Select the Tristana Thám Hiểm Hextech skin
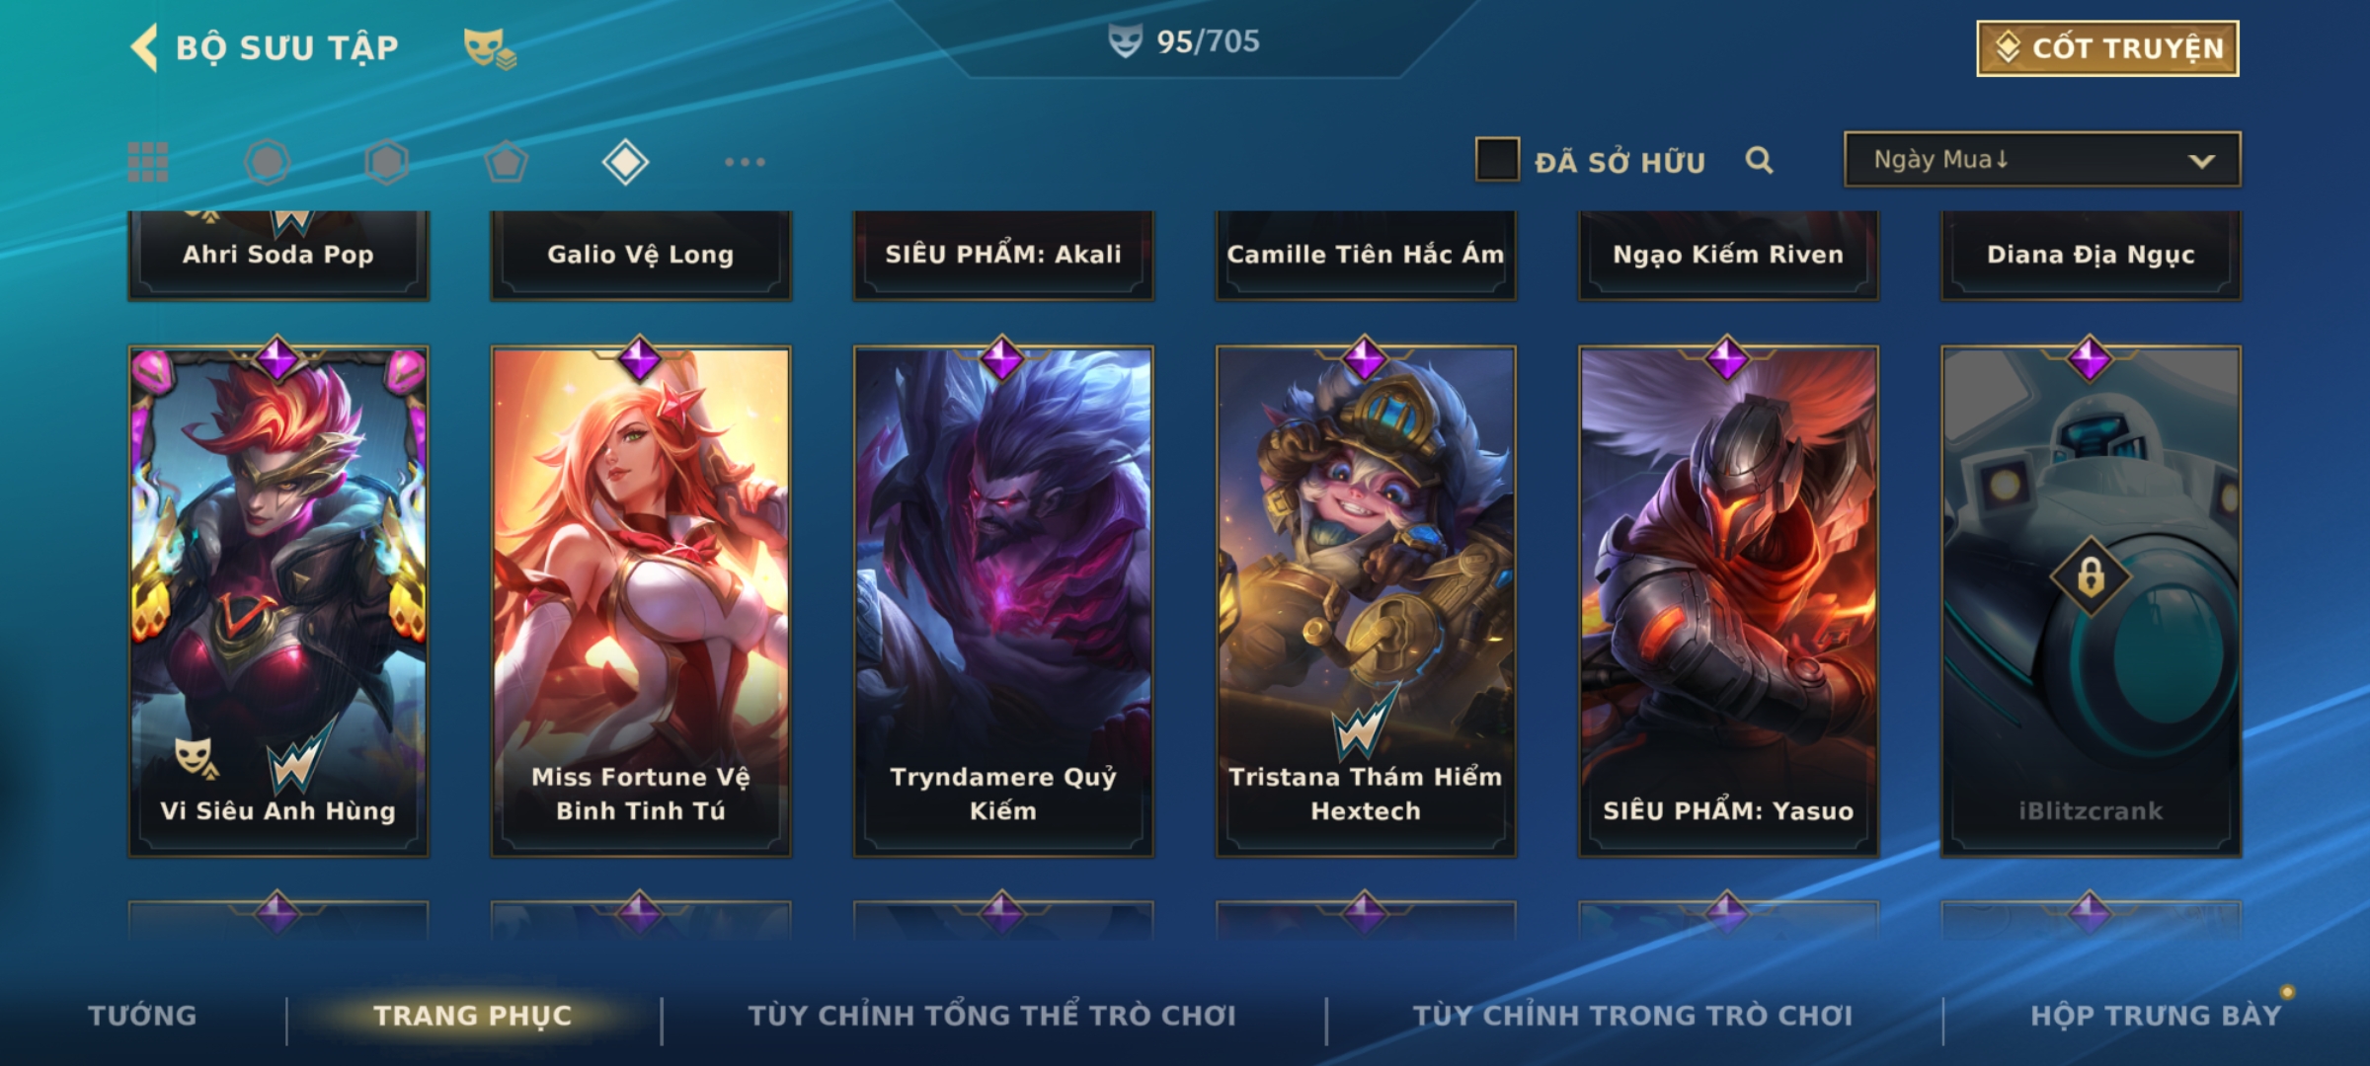The width and height of the screenshot is (2370, 1066). [x=1366, y=600]
